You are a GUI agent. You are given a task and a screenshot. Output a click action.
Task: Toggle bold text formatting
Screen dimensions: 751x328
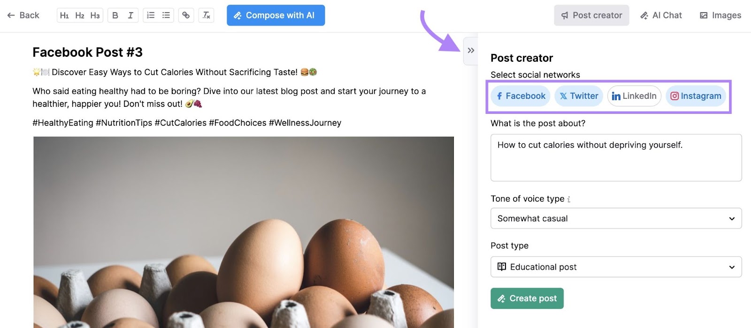(115, 15)
